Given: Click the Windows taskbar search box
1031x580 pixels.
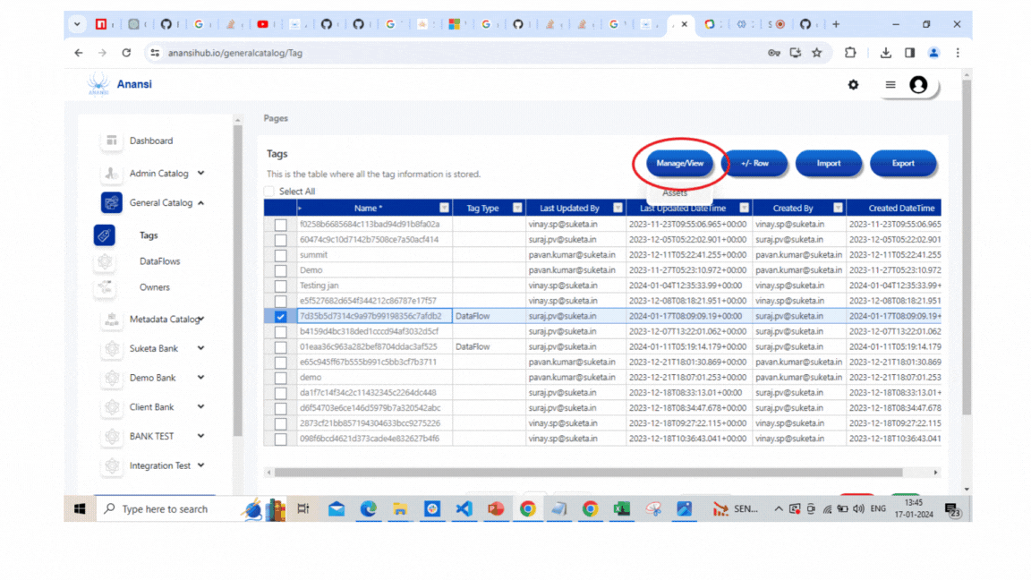Looking at the screenshot, I should click(x=166, y=508).
